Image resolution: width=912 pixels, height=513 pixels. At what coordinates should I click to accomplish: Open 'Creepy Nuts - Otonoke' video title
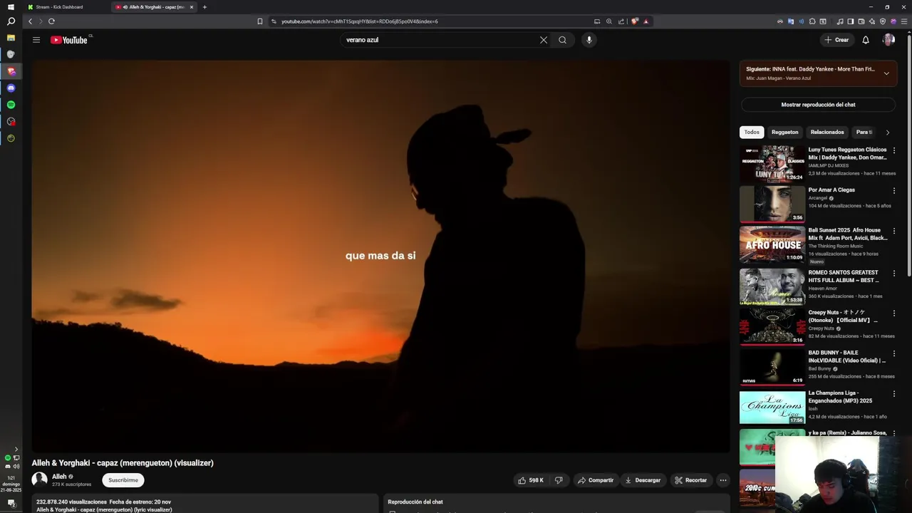(843, 316)
